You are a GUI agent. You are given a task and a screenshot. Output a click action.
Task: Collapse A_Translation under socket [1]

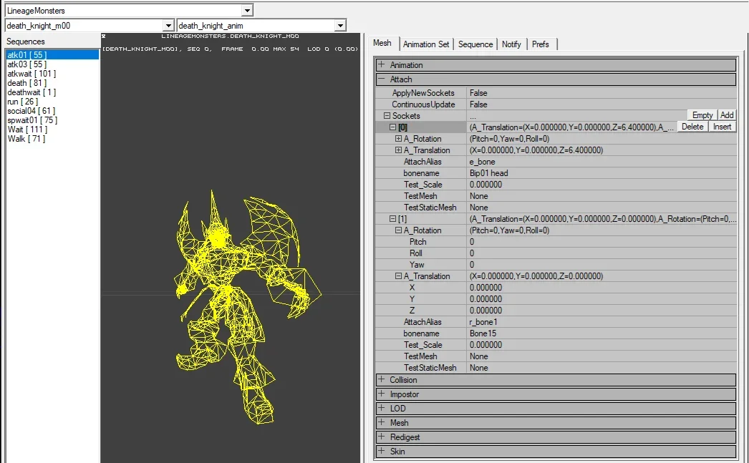398,276
